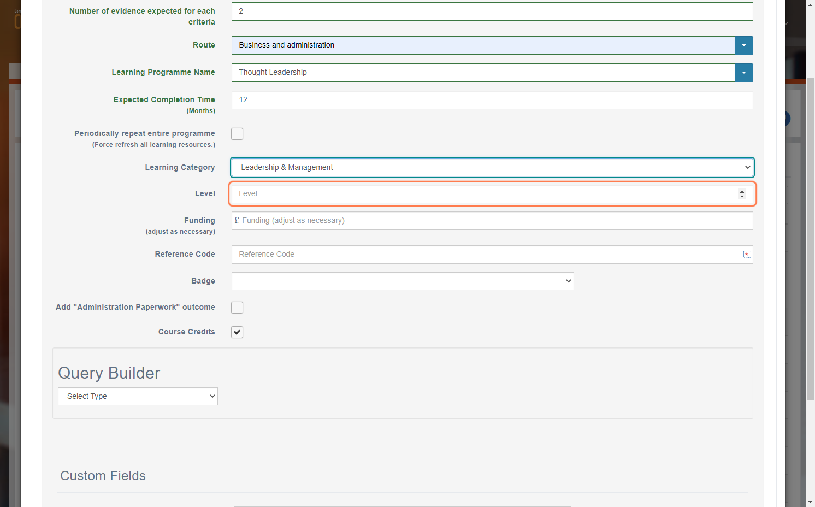
Task: Tick the Add Administration Paperwork outcome checkbox
Action: [x=237, y=308]
